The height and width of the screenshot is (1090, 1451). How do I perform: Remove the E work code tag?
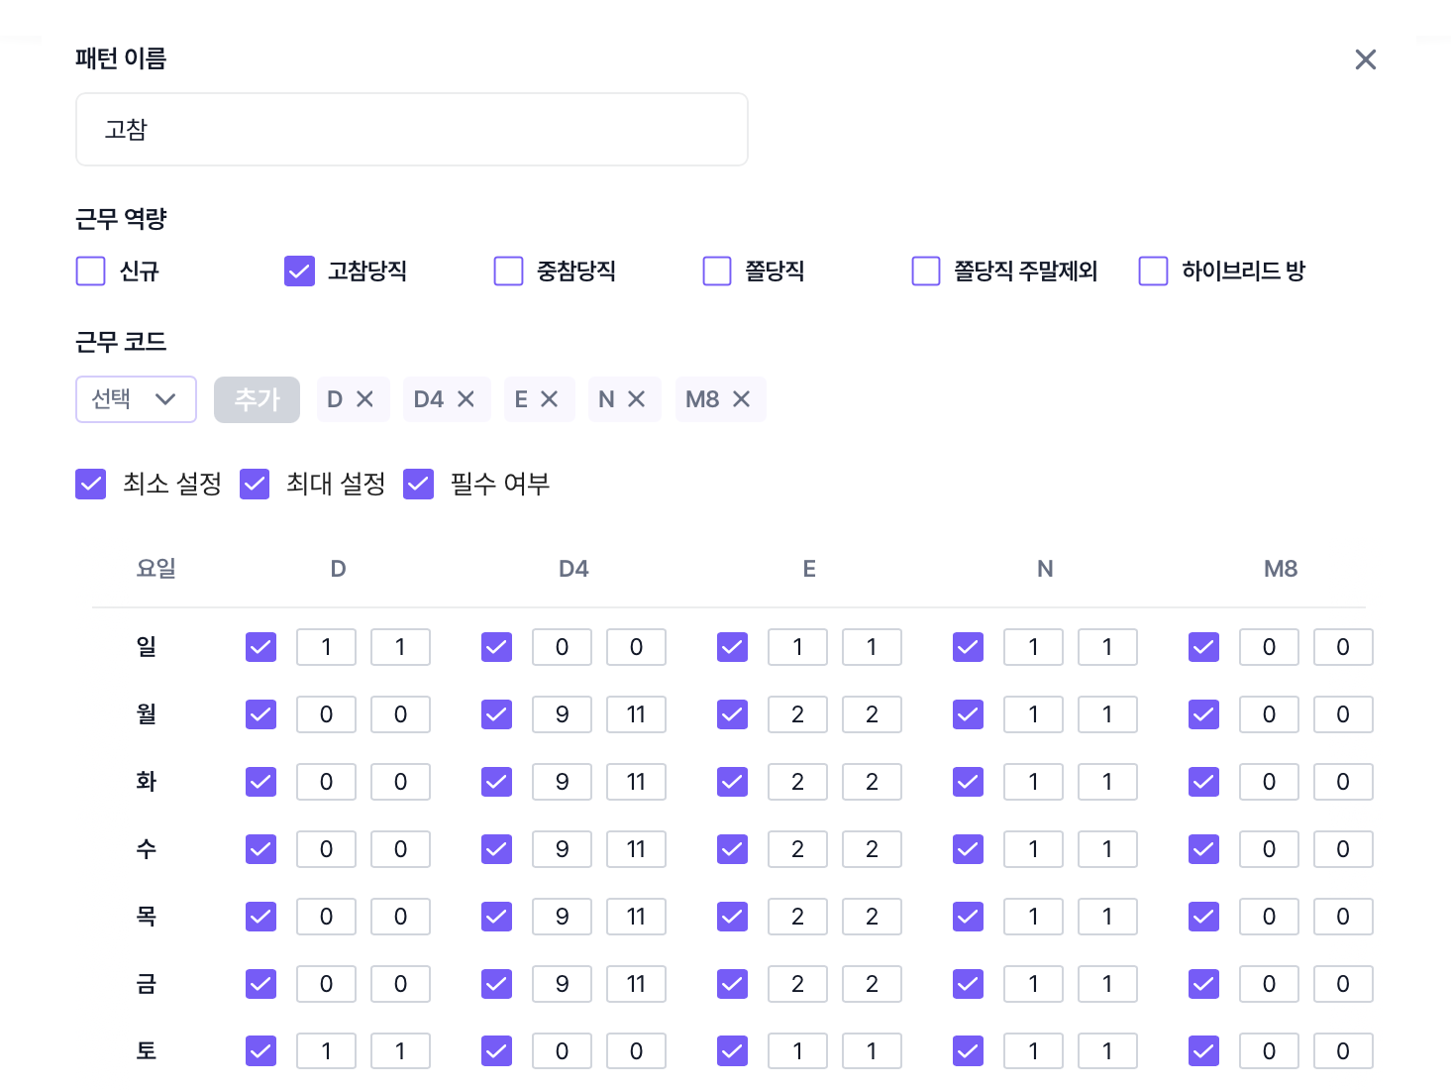point(550,399)
